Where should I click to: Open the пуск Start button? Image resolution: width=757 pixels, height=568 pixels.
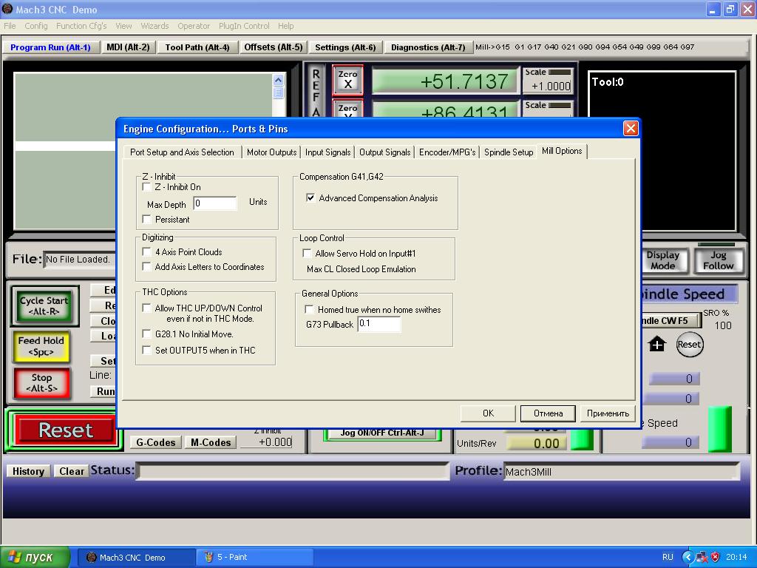click(35, 557)
